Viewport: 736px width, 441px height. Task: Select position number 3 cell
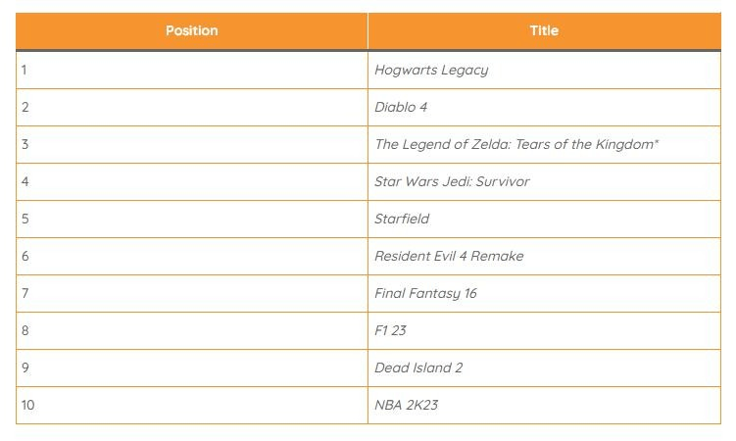coord(191,144)
